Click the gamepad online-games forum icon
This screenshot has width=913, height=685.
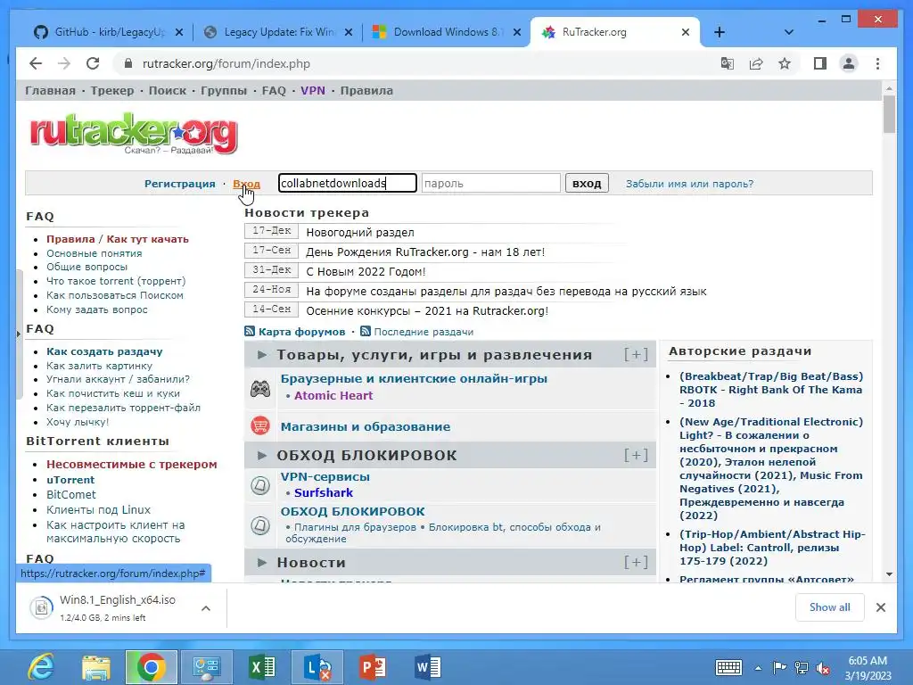[260, 389]
